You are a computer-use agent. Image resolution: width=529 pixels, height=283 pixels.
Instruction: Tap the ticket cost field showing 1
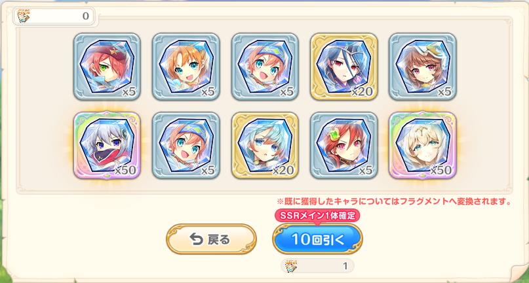pyautogui.click(x=317, y=266)
